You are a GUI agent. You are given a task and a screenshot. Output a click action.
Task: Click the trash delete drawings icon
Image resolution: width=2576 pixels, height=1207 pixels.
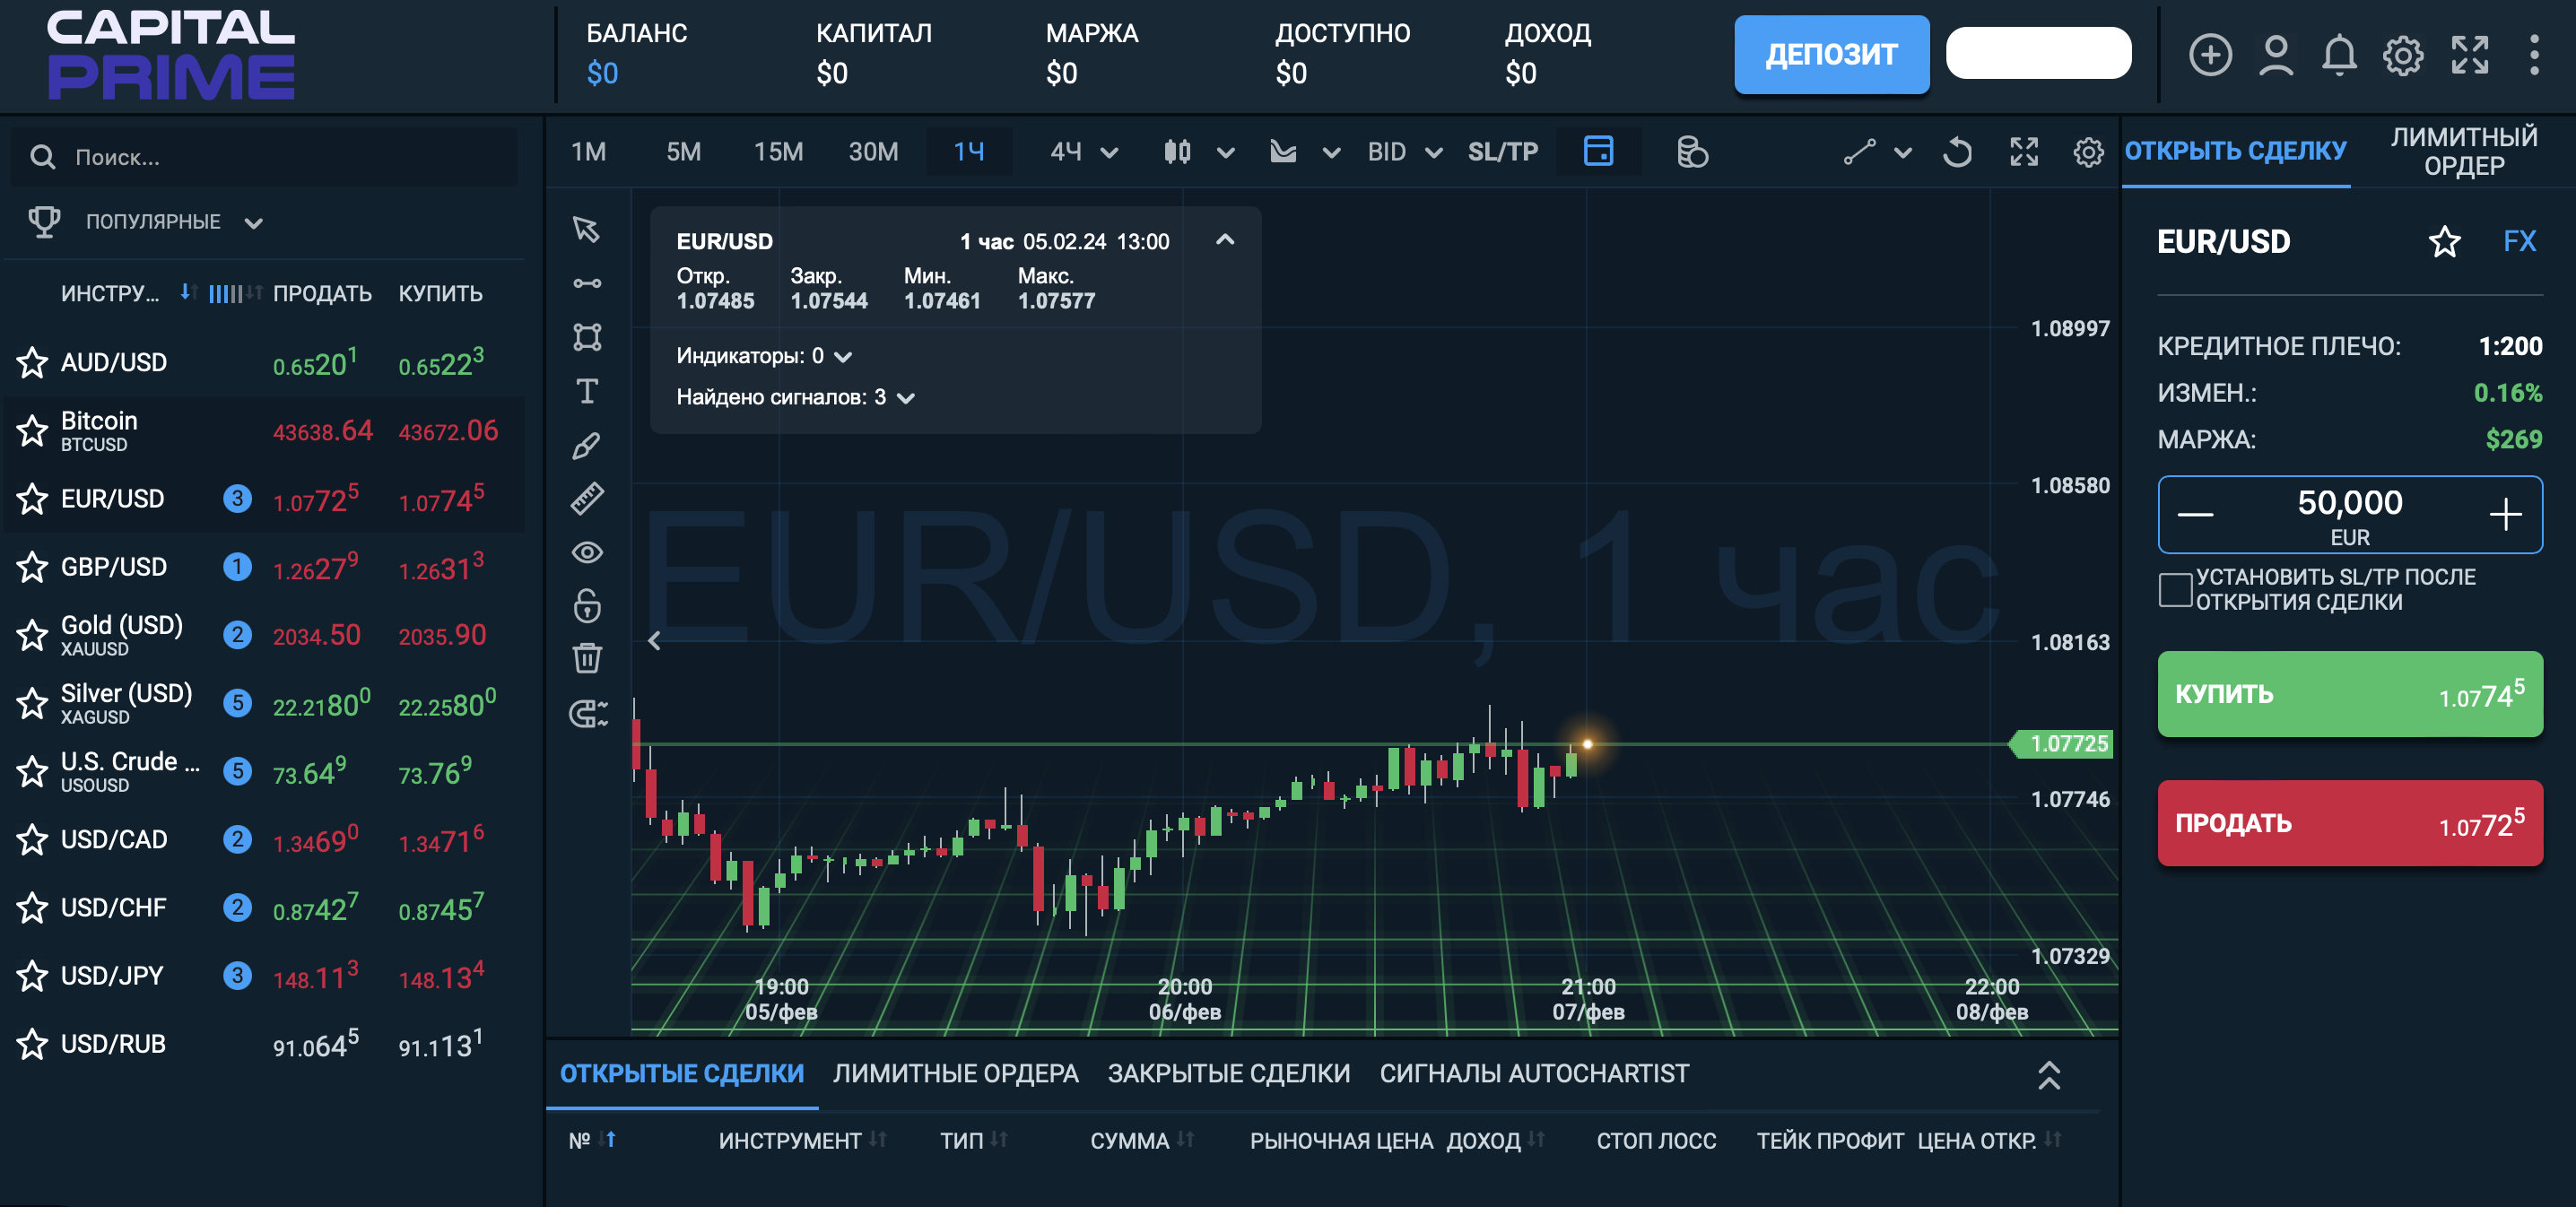pos(586,658)
